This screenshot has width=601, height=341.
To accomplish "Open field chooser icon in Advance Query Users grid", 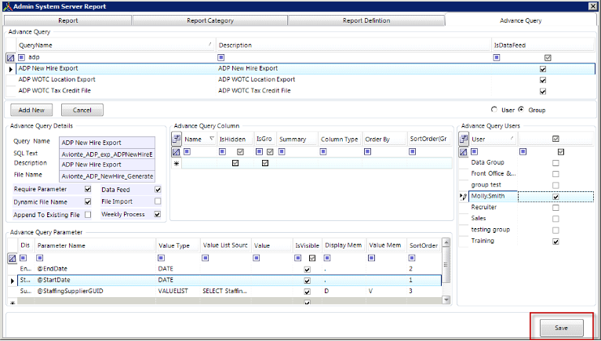I will pos(464,139).
